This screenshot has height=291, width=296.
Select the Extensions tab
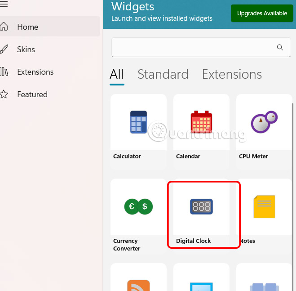click(232, 74)
